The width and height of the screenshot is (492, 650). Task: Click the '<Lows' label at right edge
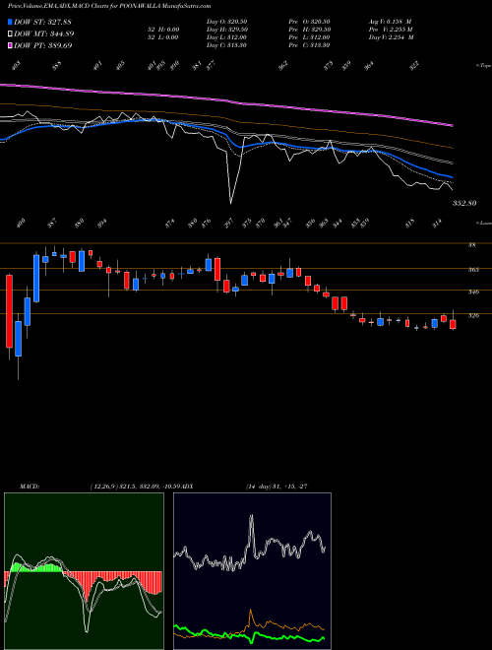click(484, 223)
